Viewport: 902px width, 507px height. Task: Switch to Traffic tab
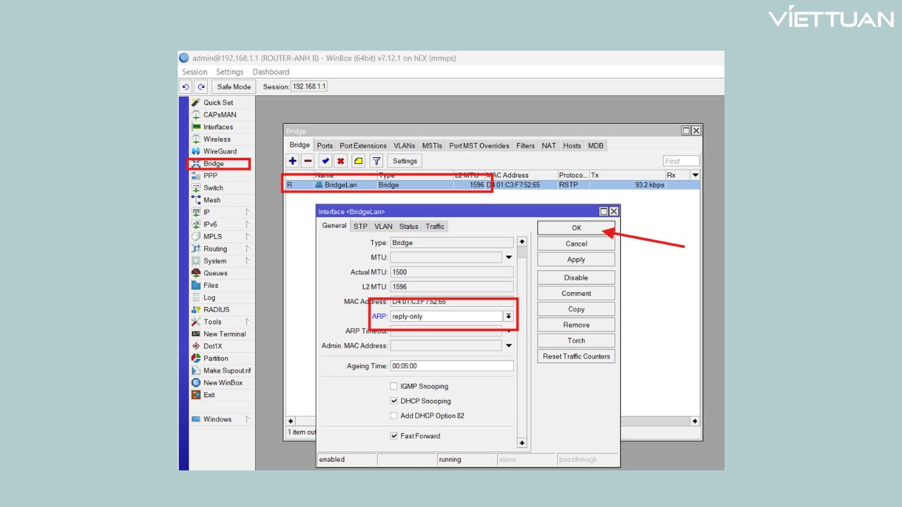[x=435, y=226]
